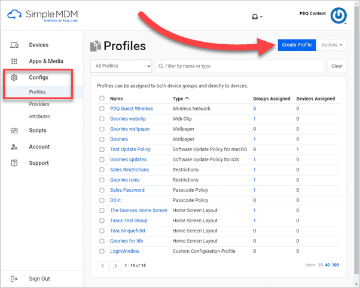Open the Goonies rules profile link
The width and height of the screenshot is (360, 288).
click(125, 180)
